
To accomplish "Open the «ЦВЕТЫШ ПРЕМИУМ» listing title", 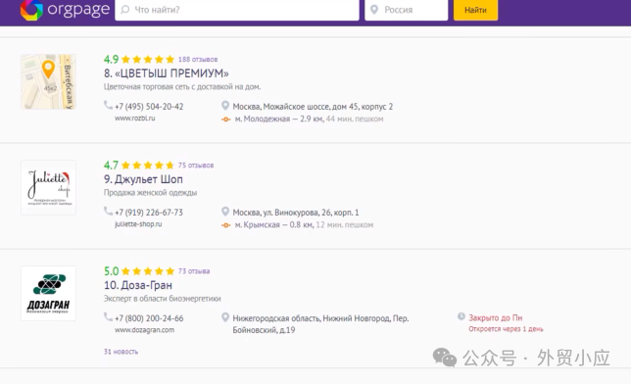I will (x=167, y=73).
